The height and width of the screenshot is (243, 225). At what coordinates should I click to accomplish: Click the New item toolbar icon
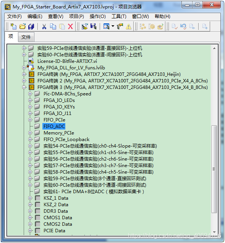click(x=13, y=26)
